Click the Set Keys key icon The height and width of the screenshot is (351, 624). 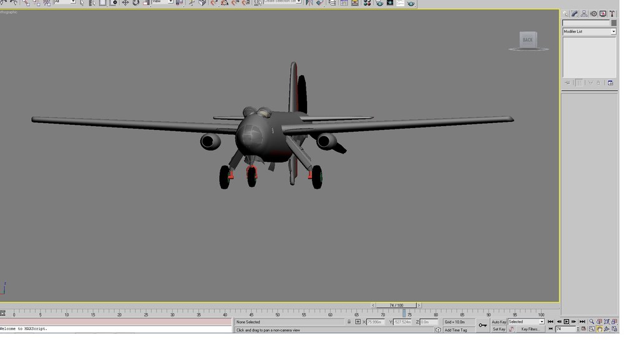(x=483, y=325)
